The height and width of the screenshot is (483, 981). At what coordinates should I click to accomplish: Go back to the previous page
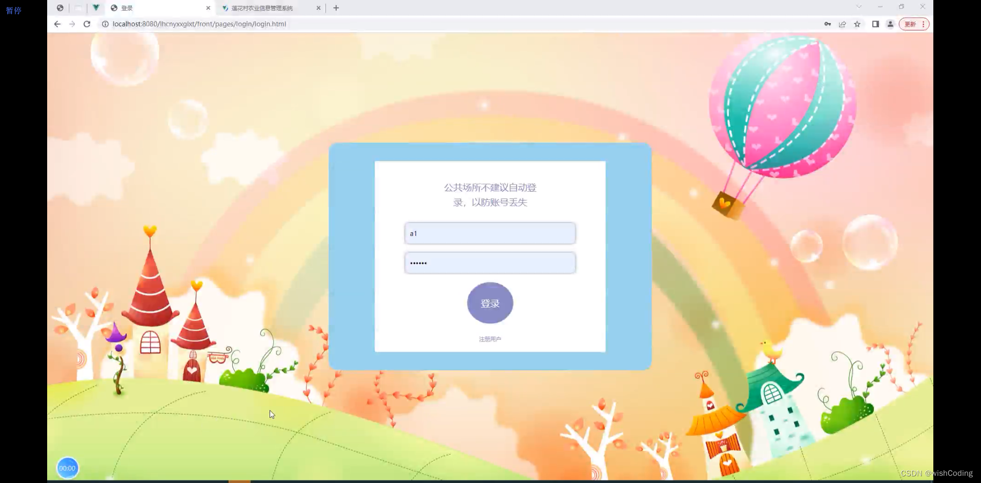point(57,24)
